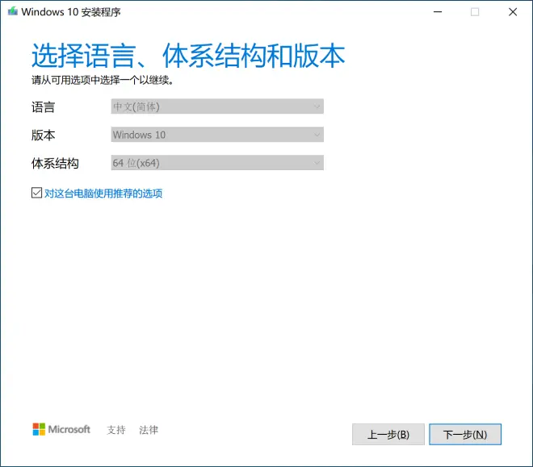The width and height of the screenshot is (533, 467).
Task: Uncheck the 对这台电脑使用推荐的选项 checkbox
Action: tap(36, 193)
